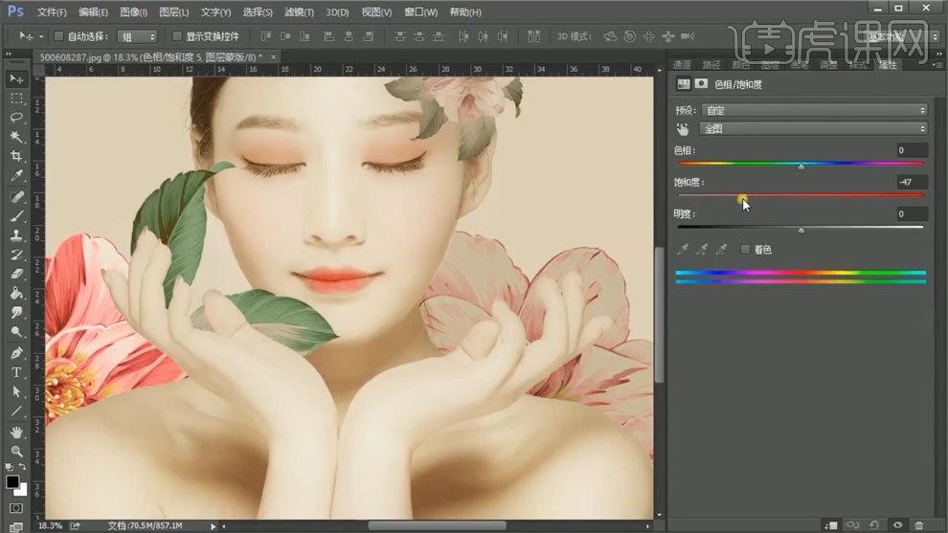Open the 滤镜(T) filter menu
Screen dimensions: 948x533
point(298,12)
